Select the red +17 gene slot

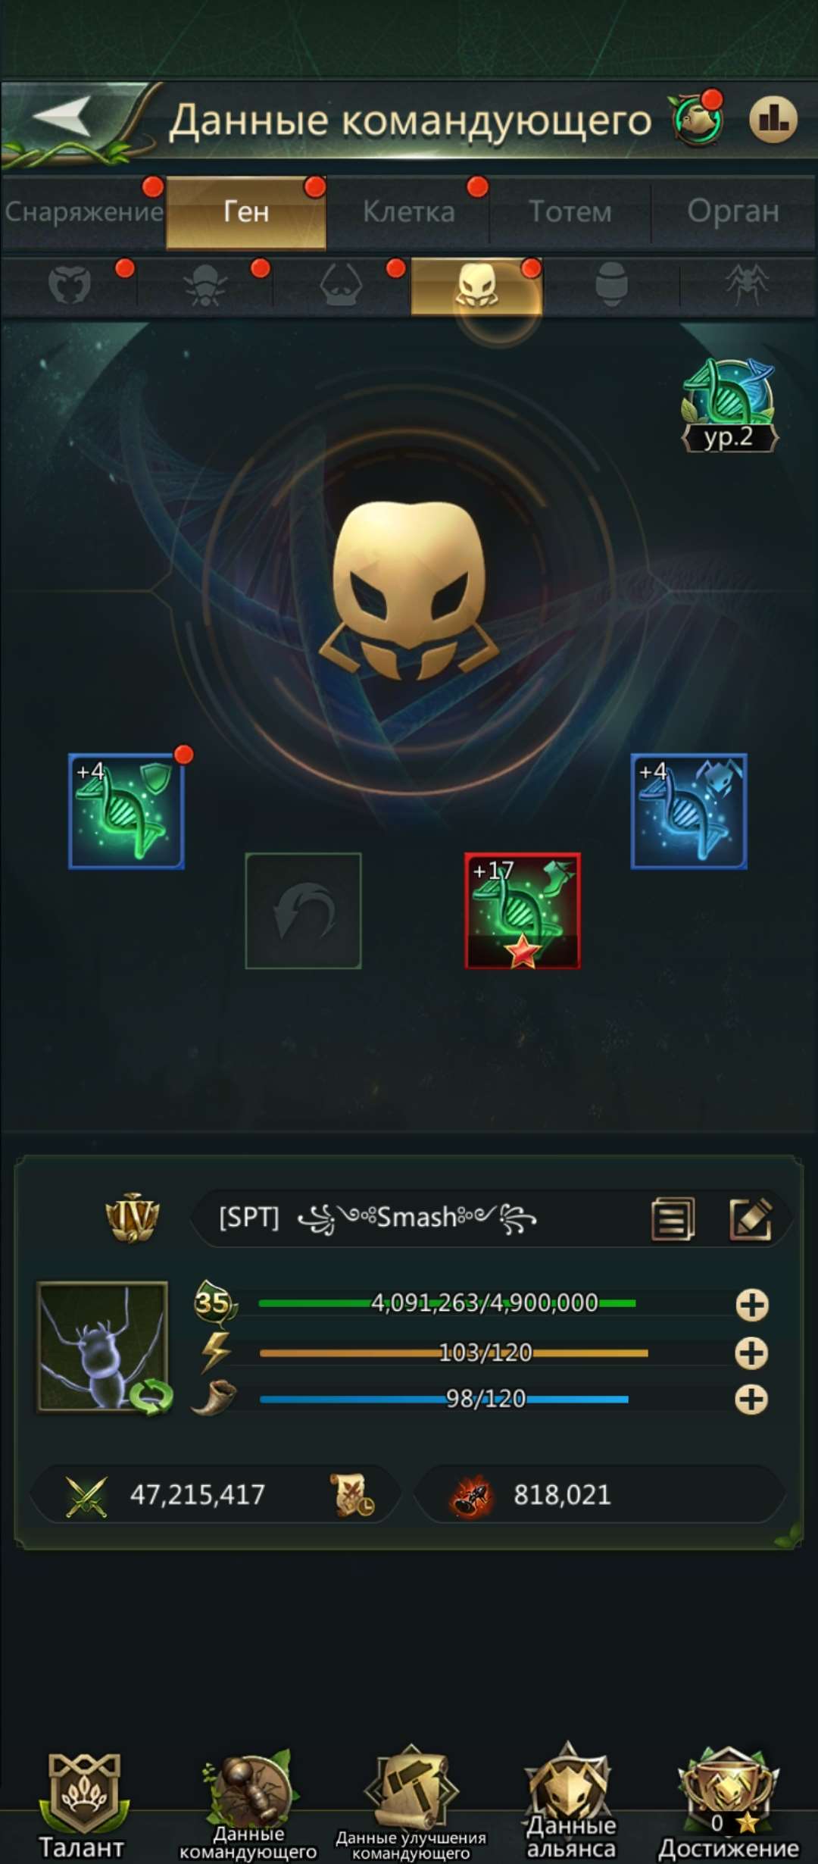click(x=523, y=911)
